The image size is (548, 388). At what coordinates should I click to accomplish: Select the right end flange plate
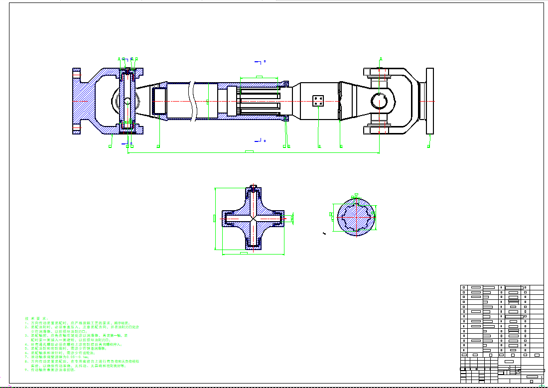point(430,101)
